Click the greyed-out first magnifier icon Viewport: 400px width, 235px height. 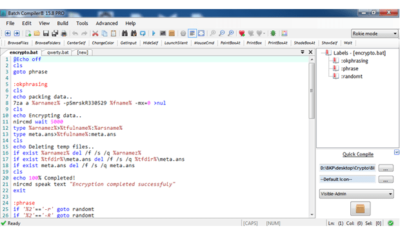point(212,34)
